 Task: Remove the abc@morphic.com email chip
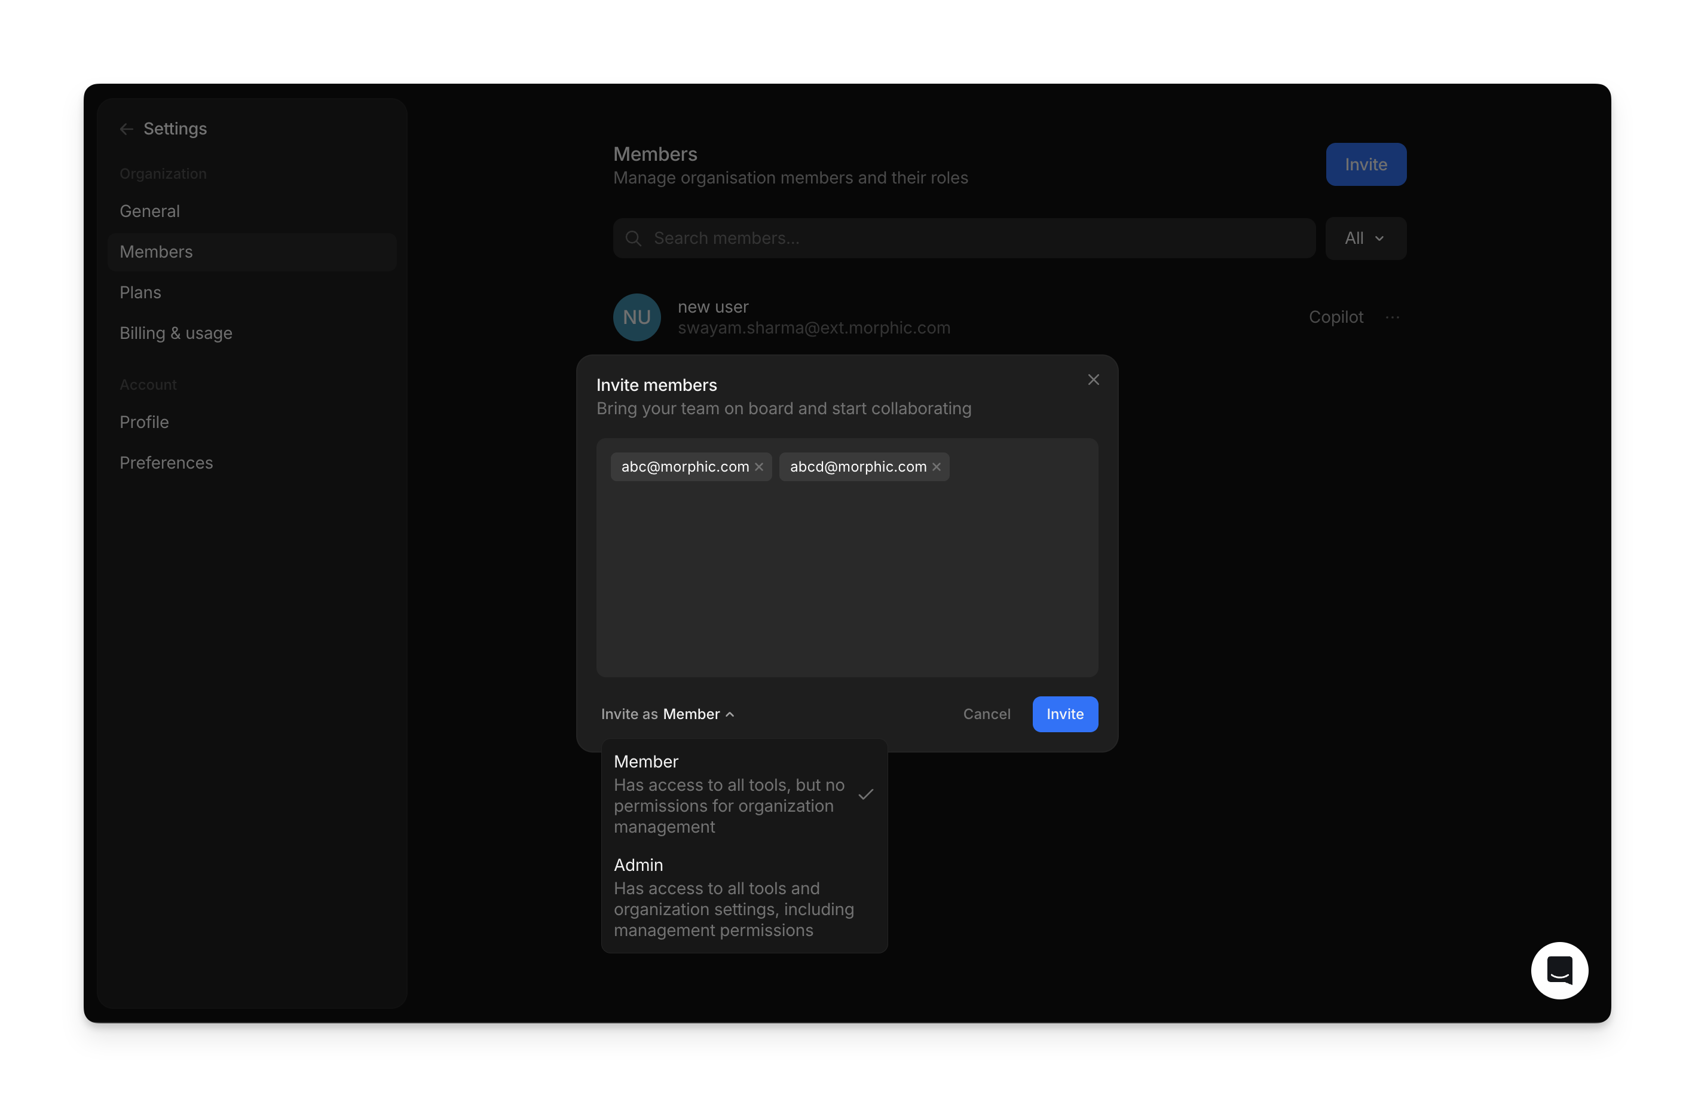759,467
